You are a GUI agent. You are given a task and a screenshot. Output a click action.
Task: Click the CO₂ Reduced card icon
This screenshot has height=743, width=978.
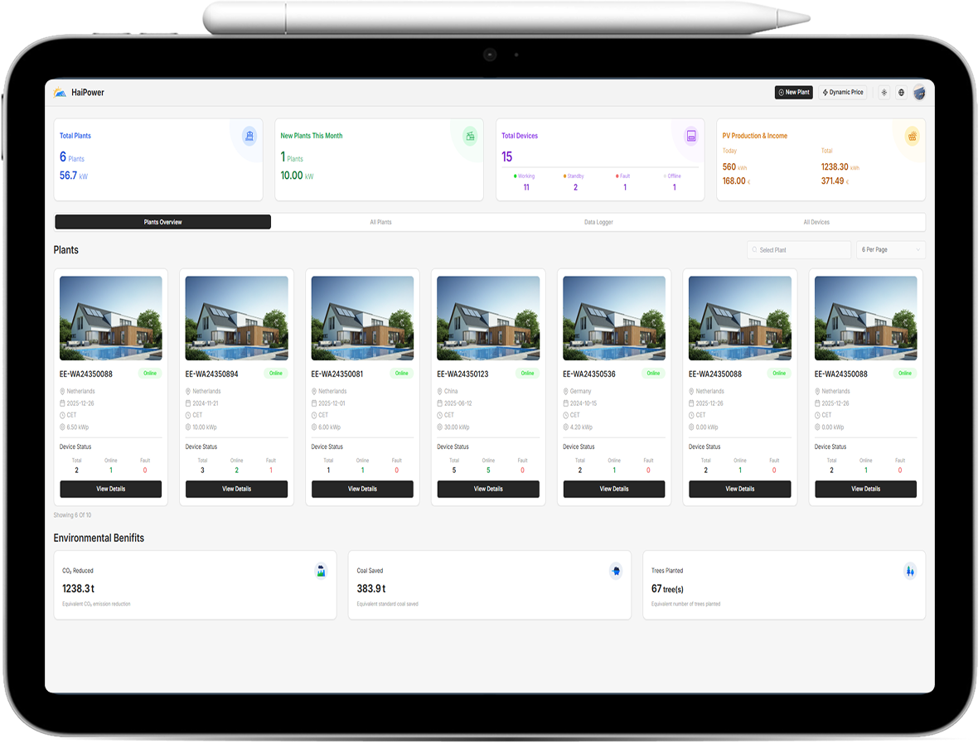coord(320,571)
